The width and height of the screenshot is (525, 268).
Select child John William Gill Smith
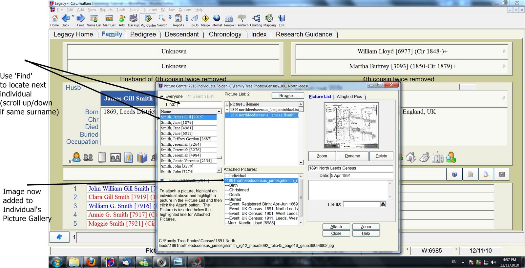(x=121, y=189)
